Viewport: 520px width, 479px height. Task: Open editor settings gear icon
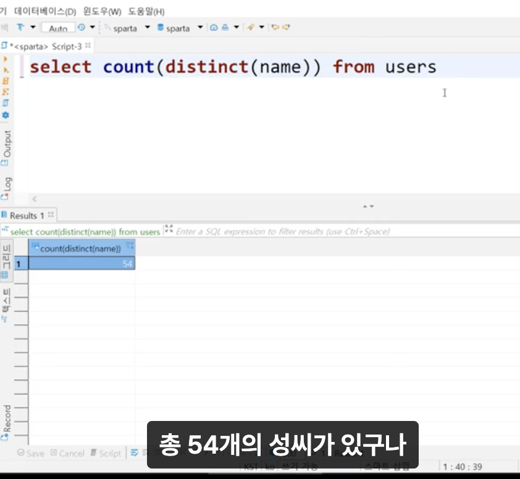coord(6,115)
